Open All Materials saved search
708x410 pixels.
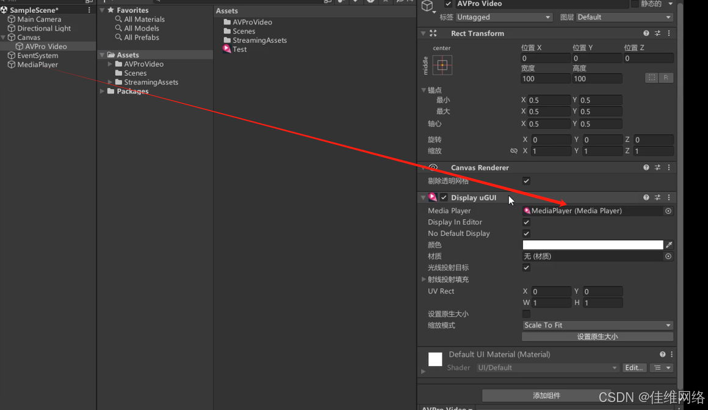tap(144, 19)
